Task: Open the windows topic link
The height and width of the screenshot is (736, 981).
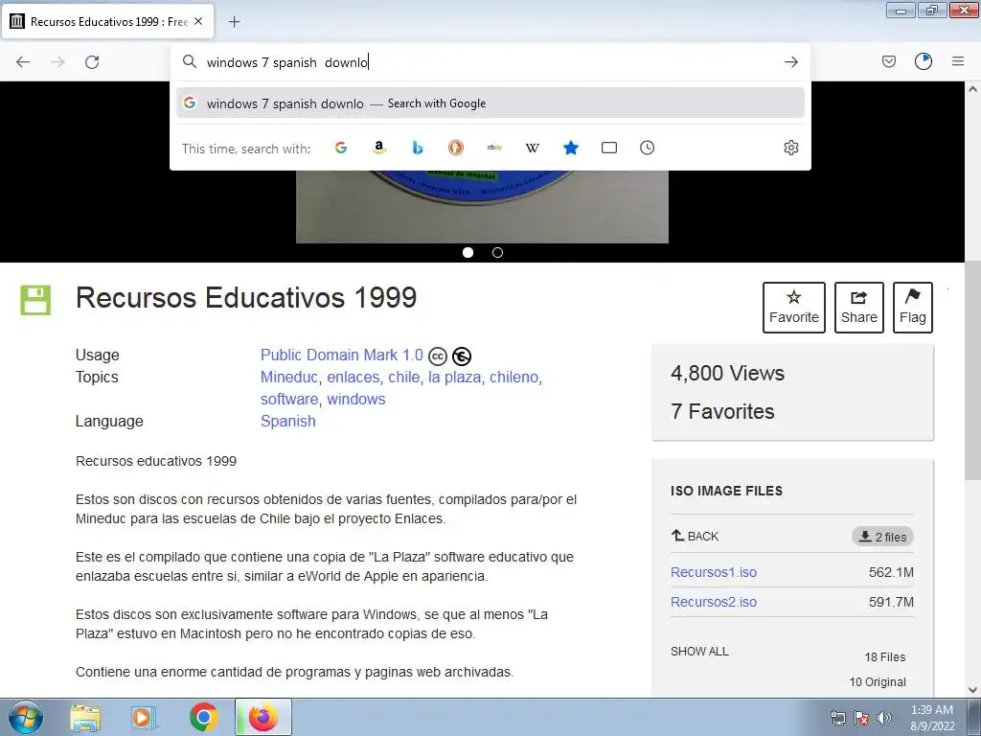Action: pyautogui.click(x=356, y=400)
